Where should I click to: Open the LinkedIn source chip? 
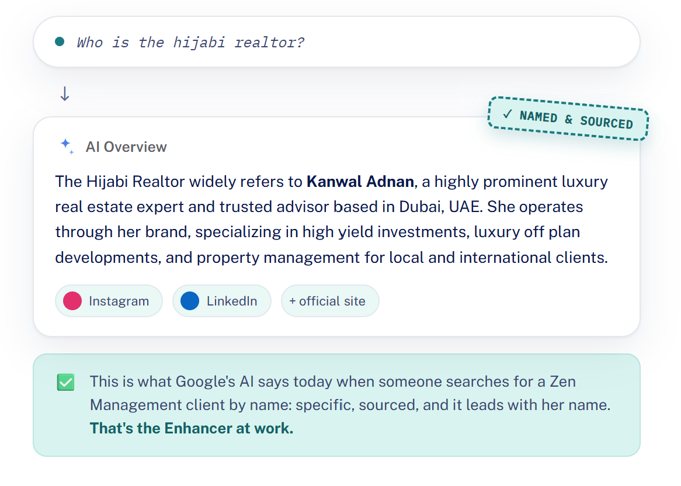pyautogui.click(x=222, y=301)
